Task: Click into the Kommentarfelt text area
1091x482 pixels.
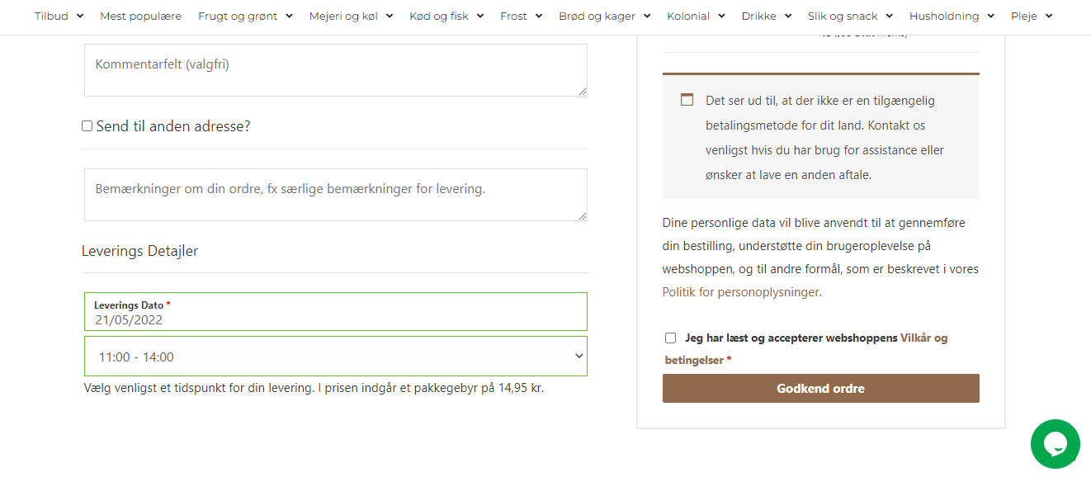Action: pyautogui.click(x=335, y=70)
